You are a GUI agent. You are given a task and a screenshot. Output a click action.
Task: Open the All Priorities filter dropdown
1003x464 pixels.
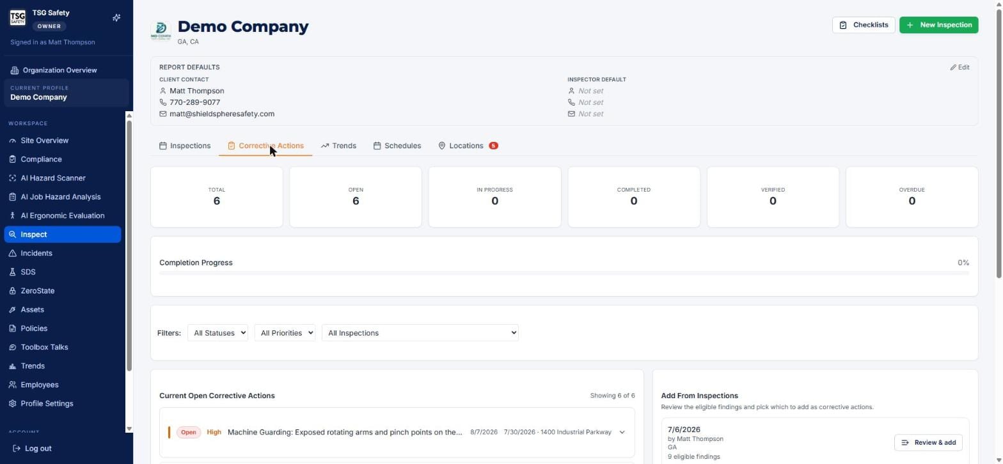285,333
